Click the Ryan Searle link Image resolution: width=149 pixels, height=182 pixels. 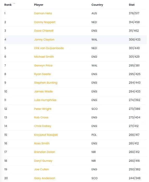point(42,74)
